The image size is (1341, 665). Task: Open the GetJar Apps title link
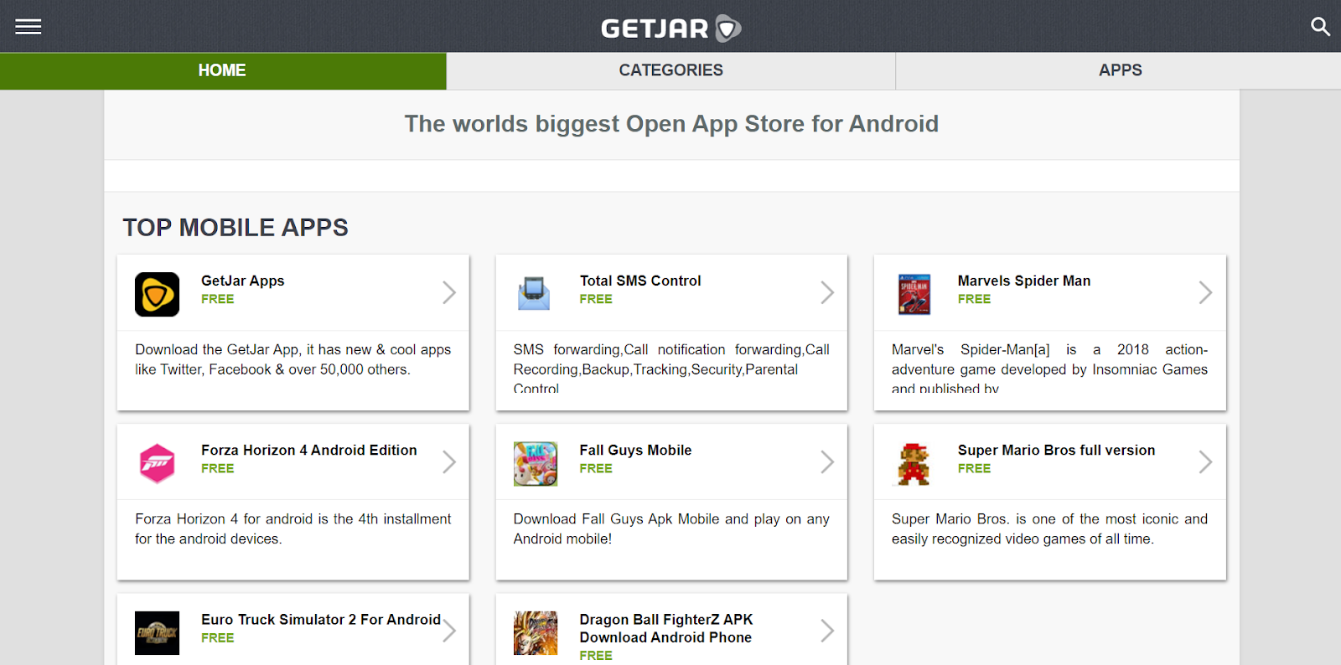pyautogui.click(x=243, y=281)
